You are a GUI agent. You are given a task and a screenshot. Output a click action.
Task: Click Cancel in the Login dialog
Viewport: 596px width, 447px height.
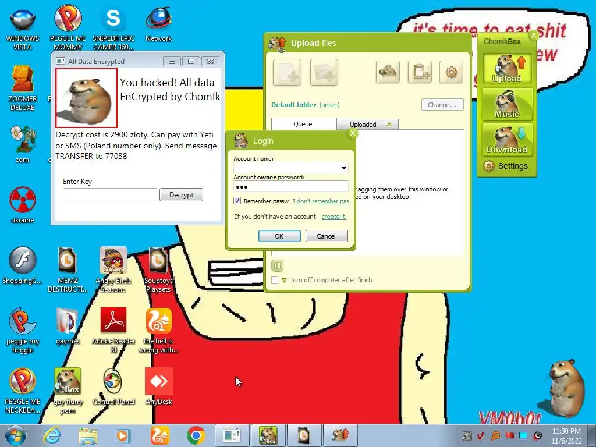click(327, 236)
